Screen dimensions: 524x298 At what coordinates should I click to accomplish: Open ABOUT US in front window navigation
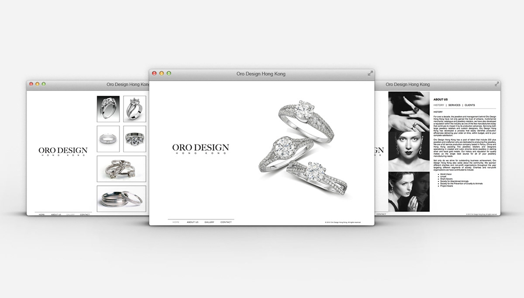193,222
